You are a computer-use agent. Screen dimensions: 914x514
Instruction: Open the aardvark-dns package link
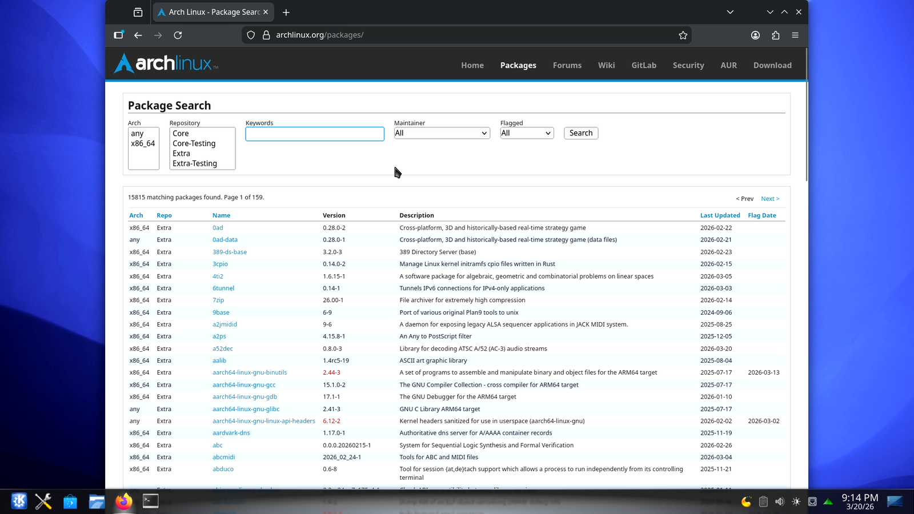click(231, 433)
